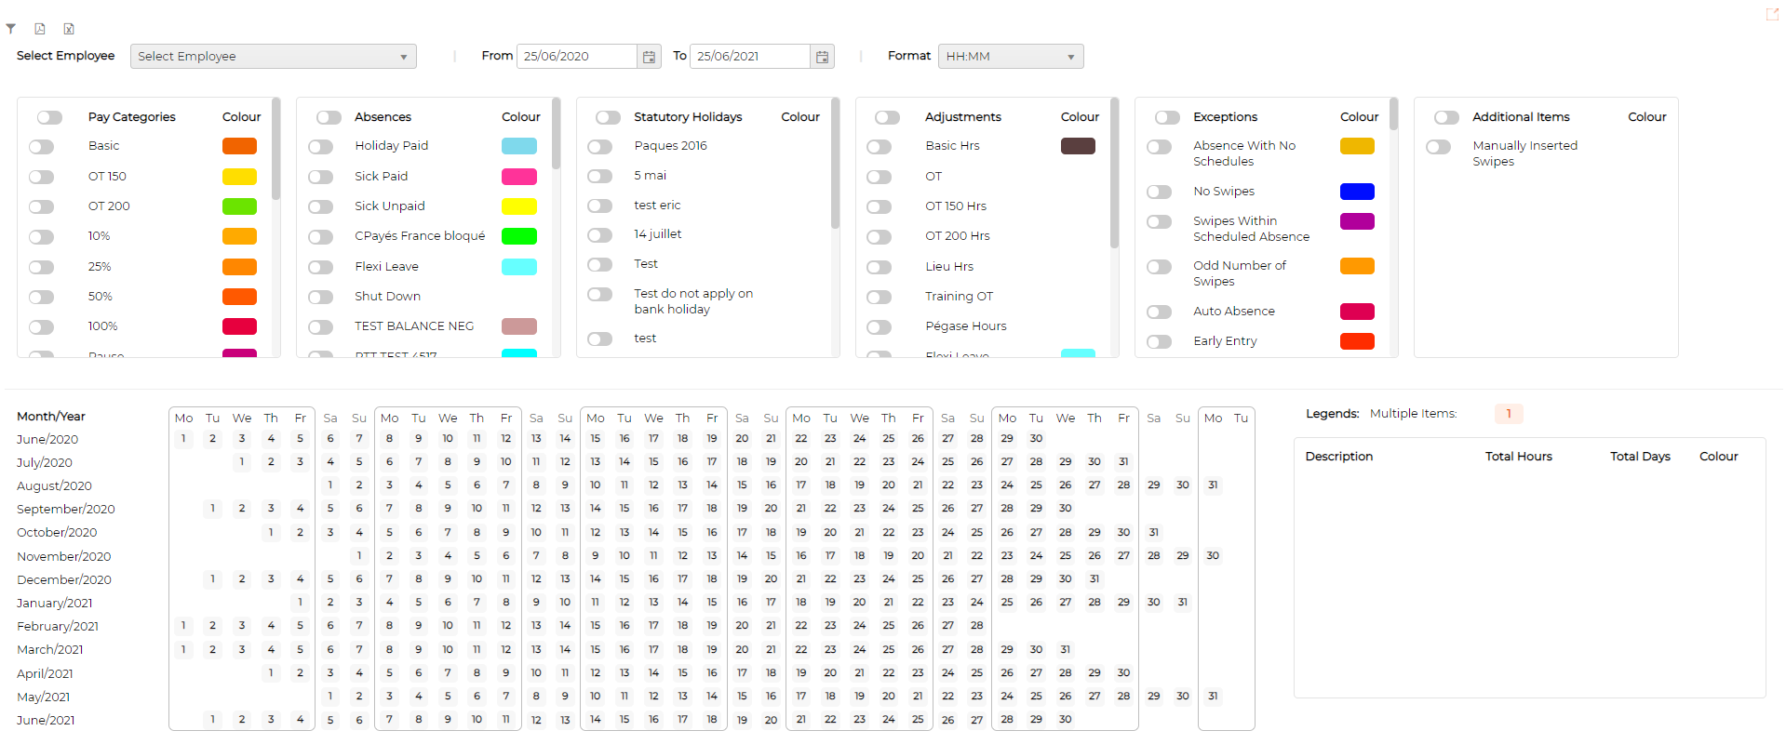Enable the Sick Paid toggle

[x=321, y=177]
